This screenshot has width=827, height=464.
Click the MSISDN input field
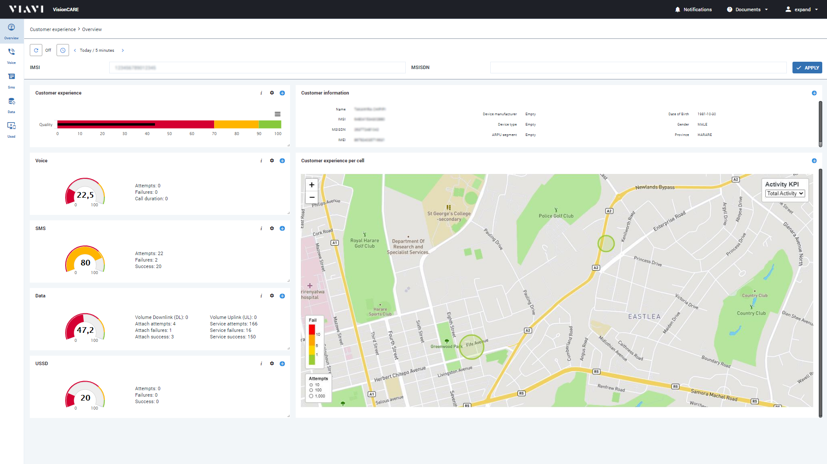click(x=638, y=68)
